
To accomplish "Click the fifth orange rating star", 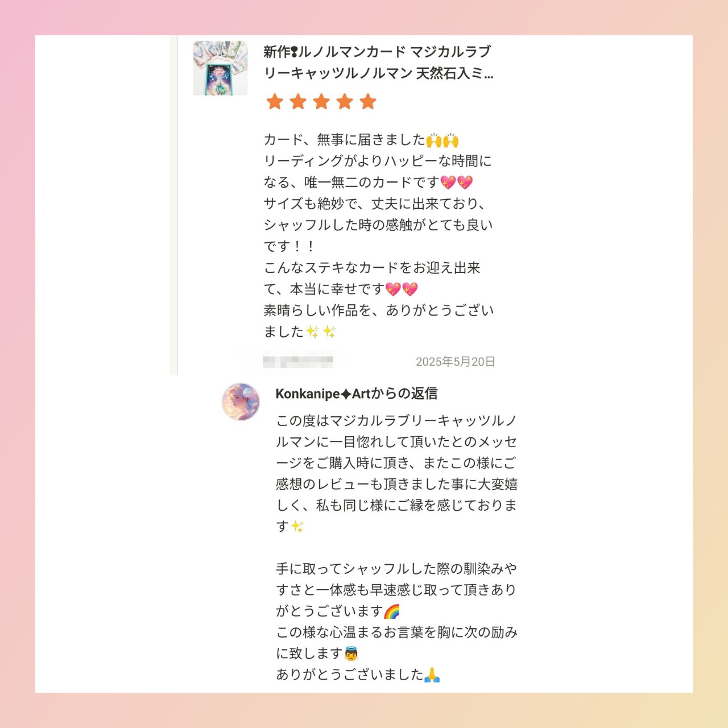I will [368, 102].
